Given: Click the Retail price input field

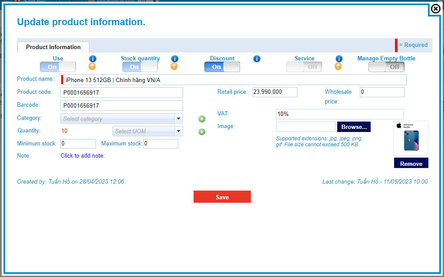Looking at the screenshot, I should pos(274,92).
